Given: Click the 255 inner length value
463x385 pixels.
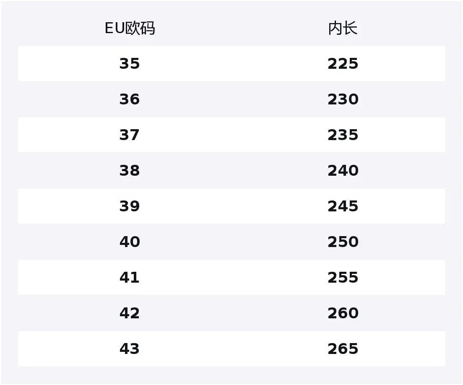Looking at the screenshot, I should click(343, 278).
